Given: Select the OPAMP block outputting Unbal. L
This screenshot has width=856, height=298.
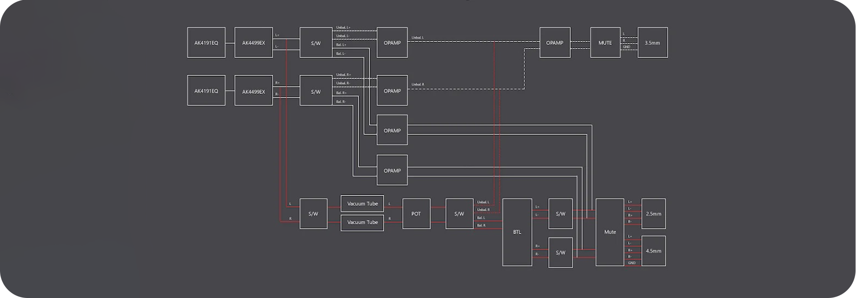Looking at the screenshot, I should pos(392,43).
